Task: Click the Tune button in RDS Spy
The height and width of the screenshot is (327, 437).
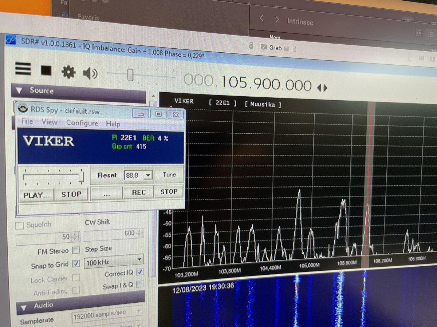Action: tap(169, 175)
